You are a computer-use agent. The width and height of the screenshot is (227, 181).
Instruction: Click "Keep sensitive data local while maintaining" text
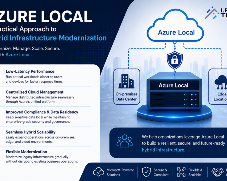tap(38, 117)
